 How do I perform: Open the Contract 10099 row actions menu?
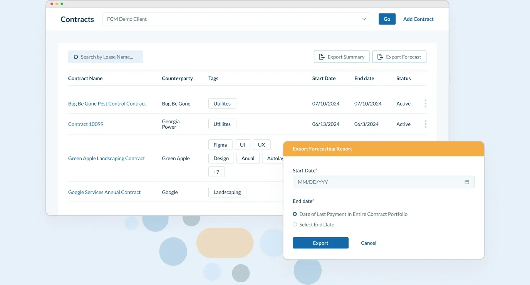426,124
